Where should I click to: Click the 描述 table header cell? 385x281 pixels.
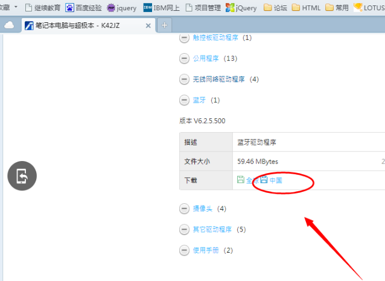(x=206, y=142)
